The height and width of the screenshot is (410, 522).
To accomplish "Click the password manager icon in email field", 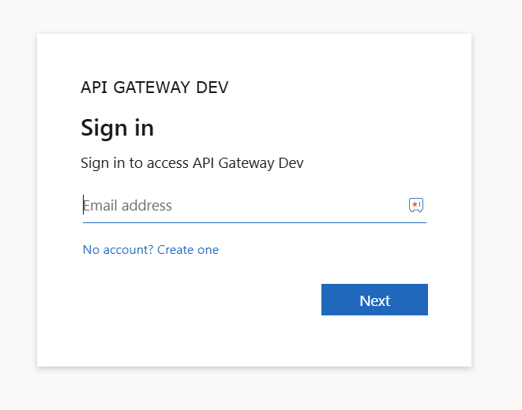I will (x=416, y=205).
